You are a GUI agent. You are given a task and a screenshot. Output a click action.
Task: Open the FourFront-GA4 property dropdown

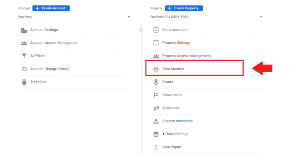pyautogui.click(x=207, y=17)
